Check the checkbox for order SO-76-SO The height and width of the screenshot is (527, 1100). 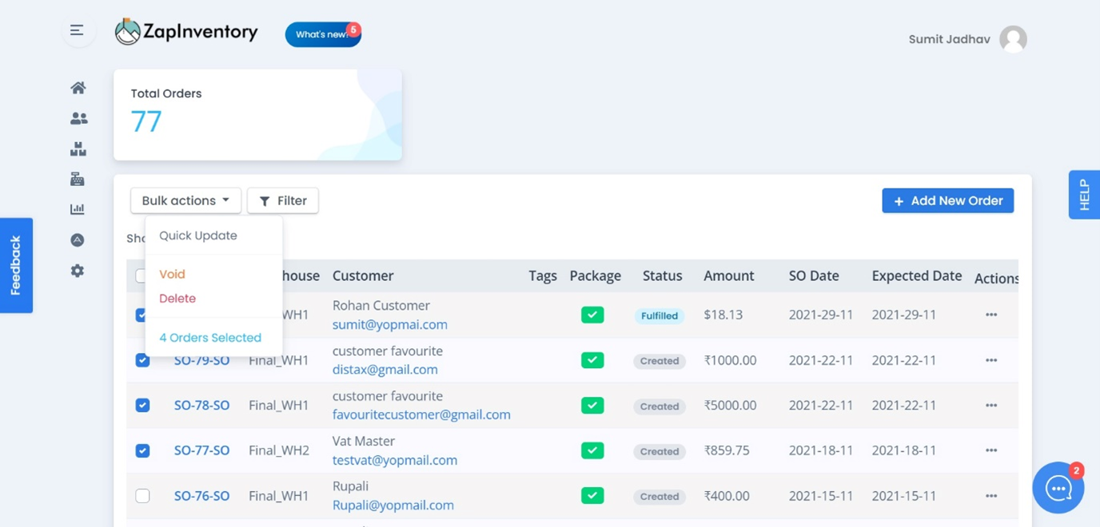pyautogui.click(x=142, y=496)
